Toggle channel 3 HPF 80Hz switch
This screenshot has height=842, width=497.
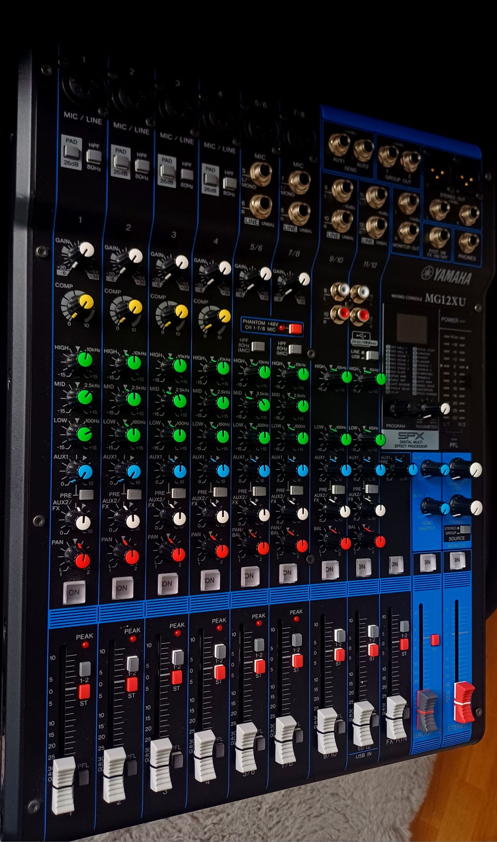pos(187,174)
